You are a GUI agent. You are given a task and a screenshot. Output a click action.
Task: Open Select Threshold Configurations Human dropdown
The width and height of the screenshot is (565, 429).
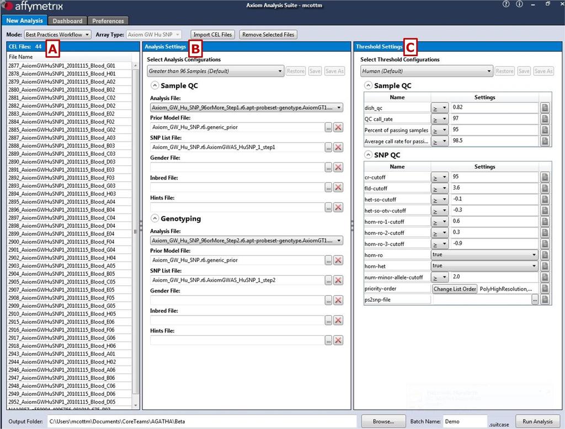point(427,71)
